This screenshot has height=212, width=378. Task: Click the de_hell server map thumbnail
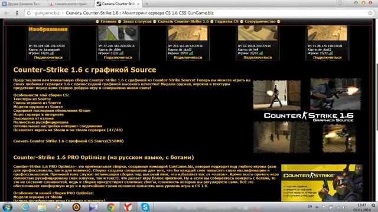(258, 33)
